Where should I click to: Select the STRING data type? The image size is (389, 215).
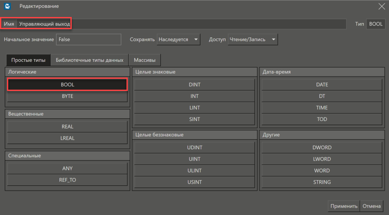pos(322,182)
